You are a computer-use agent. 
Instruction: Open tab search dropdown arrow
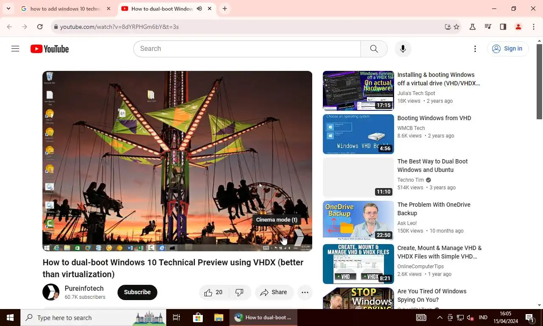8,8
